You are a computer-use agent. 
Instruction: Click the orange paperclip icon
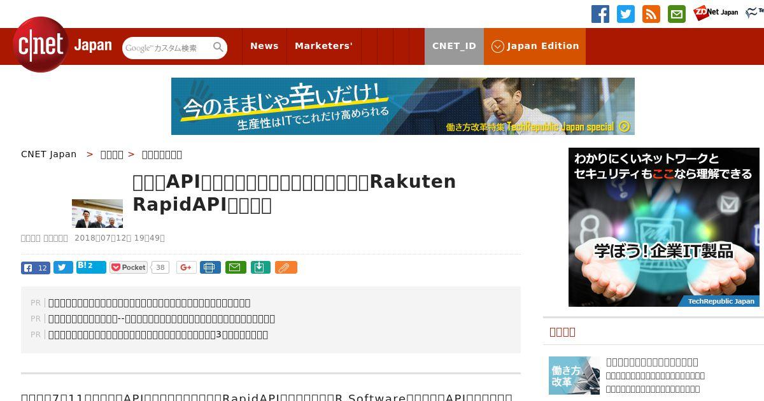pyautogui.click(x=286, y=268)
